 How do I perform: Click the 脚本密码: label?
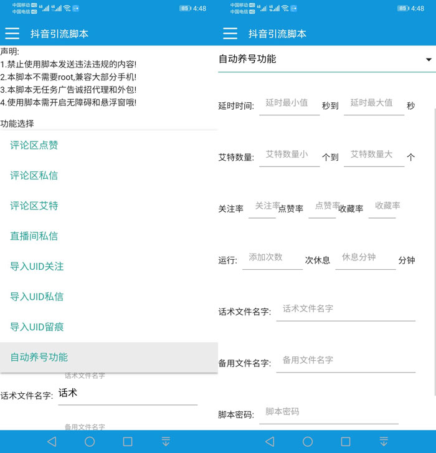click(x=236, y=414)
